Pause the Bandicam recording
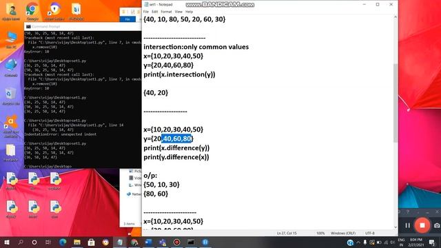The width and height of the screenshot is (441, 248). point(407,225)
